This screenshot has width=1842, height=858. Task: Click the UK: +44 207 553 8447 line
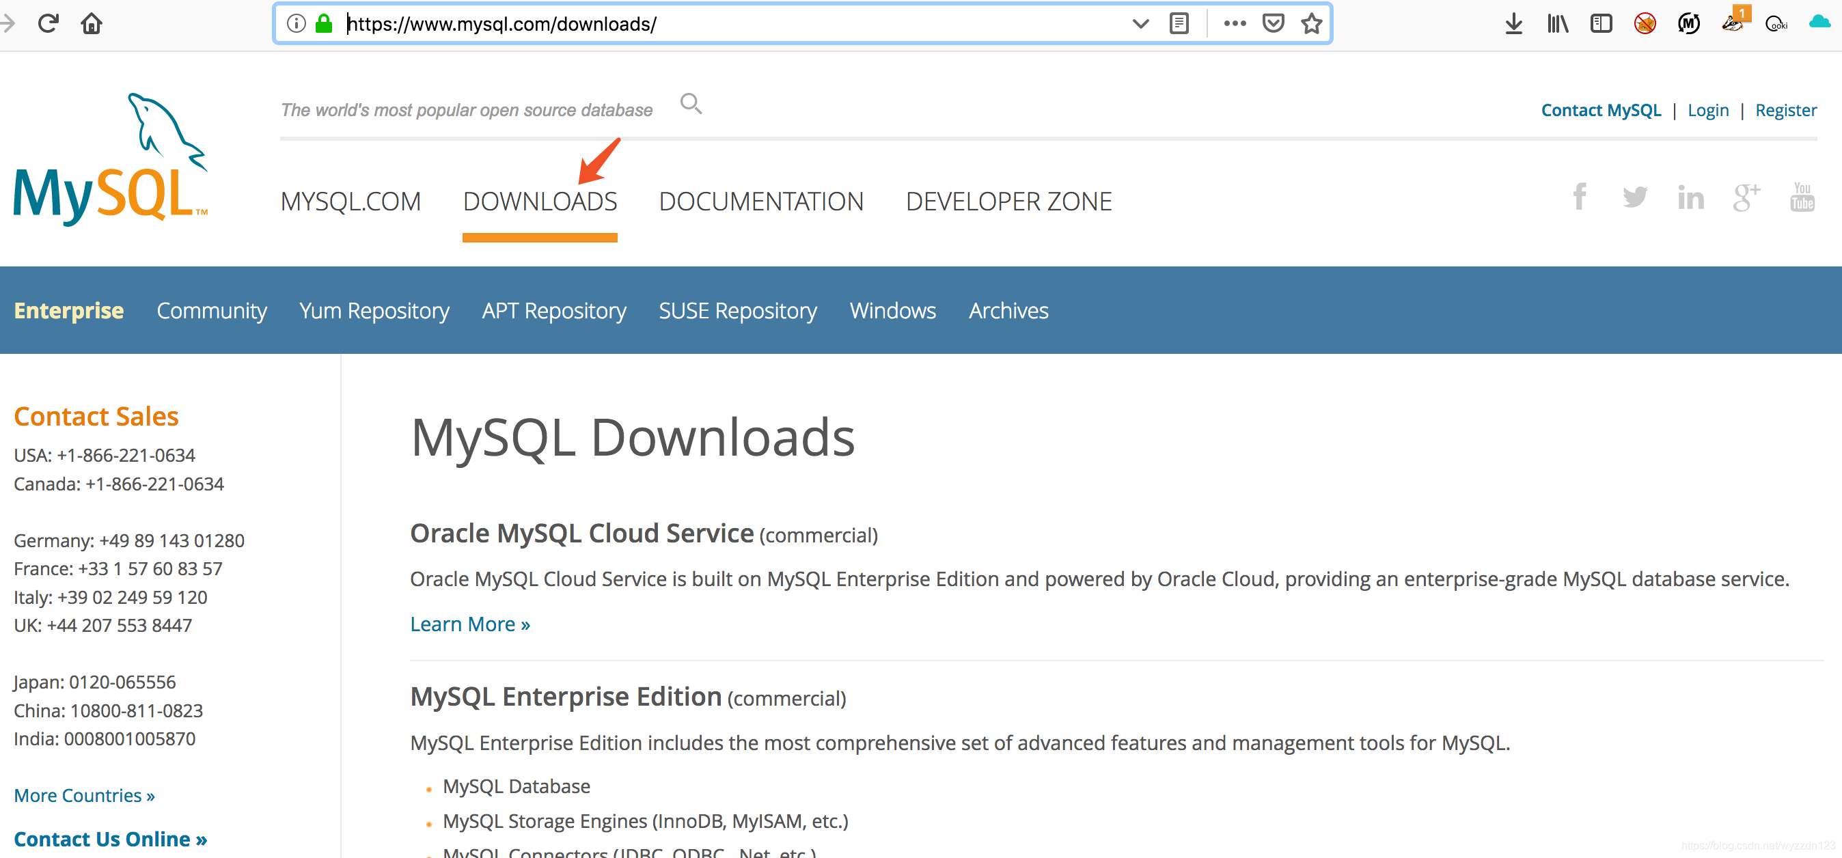[x=103, y=625]
